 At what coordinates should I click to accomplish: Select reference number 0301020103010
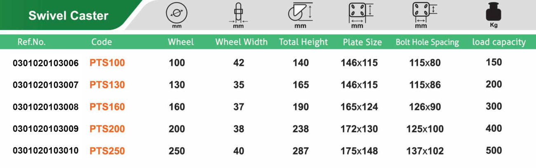point(46,151)
